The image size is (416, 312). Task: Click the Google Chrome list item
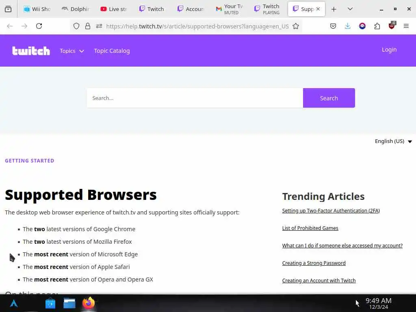click(x=79, y=229)
